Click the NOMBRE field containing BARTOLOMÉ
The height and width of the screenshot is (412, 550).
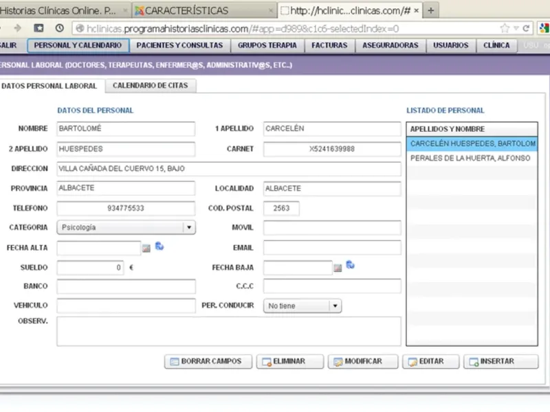pos(126,128)
